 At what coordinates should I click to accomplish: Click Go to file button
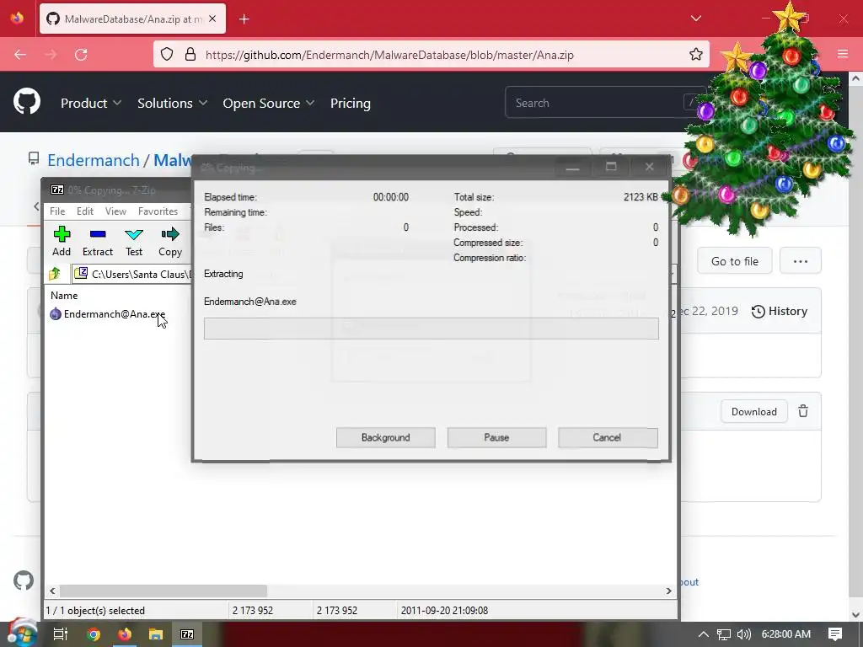[734, 261]
